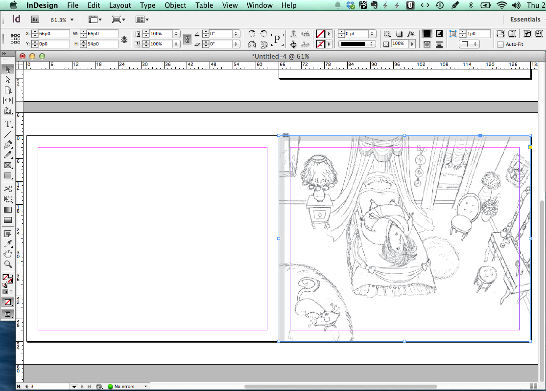Open the Table menu
The image size is (546, 391).
tap(204, 5)
